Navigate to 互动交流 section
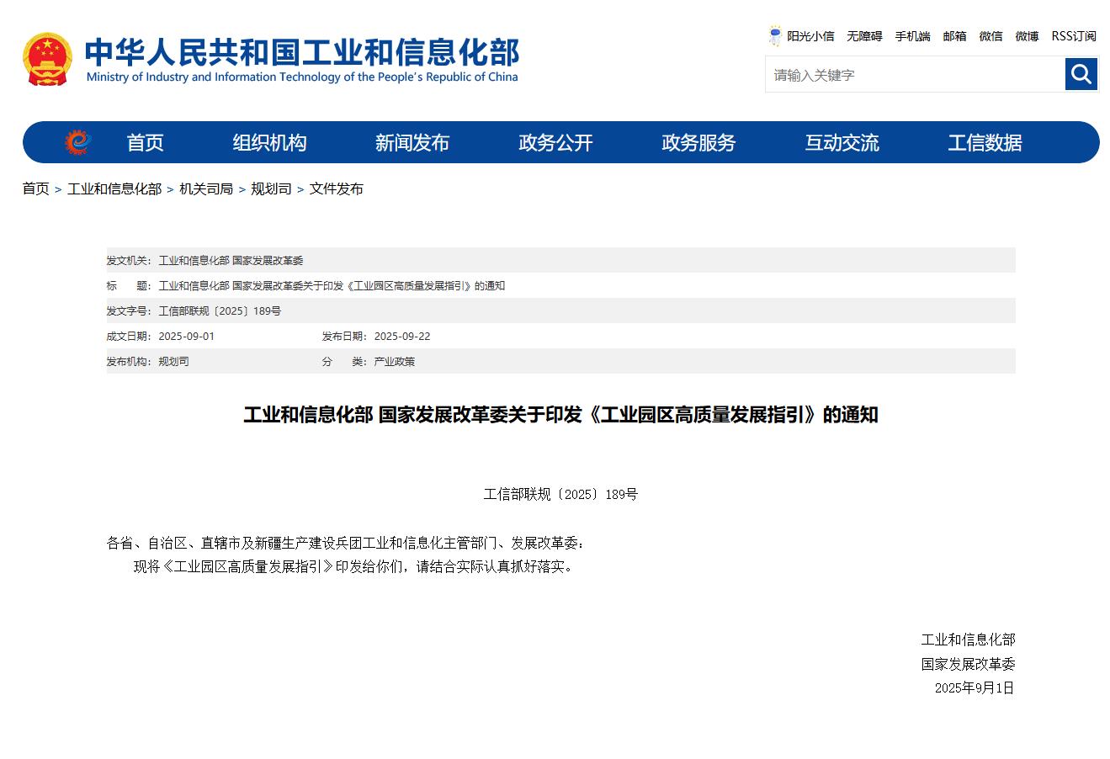Viewport: 1110px width, 759px height. pos(842,143)
